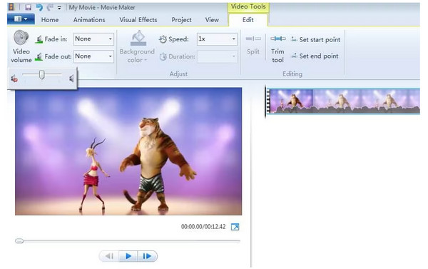Undo the last action with the blue arrow
This screenshot has height=269, width=428.
(x=39, y=7)
